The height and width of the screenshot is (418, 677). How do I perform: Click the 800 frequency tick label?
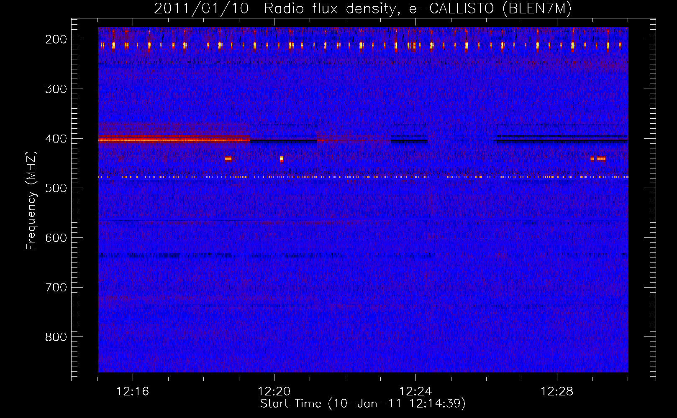56,337
